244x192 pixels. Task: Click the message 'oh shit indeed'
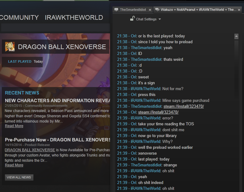point(151,182)
